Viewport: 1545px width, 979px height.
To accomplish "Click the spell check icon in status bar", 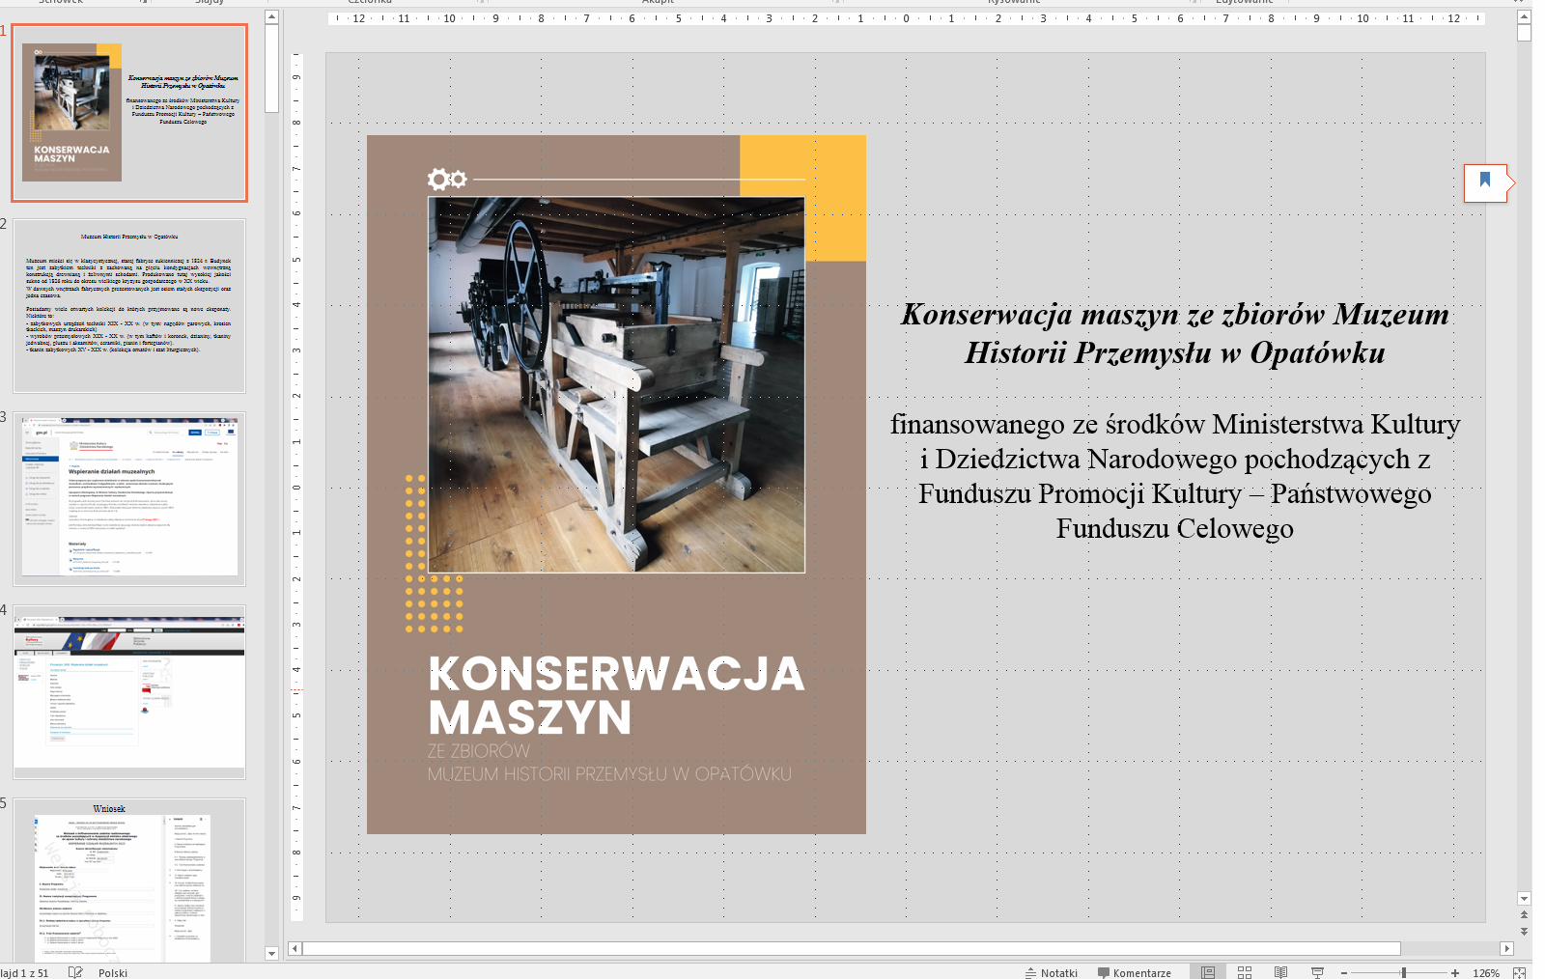I will pyautogui.click(x=75, y=972).
